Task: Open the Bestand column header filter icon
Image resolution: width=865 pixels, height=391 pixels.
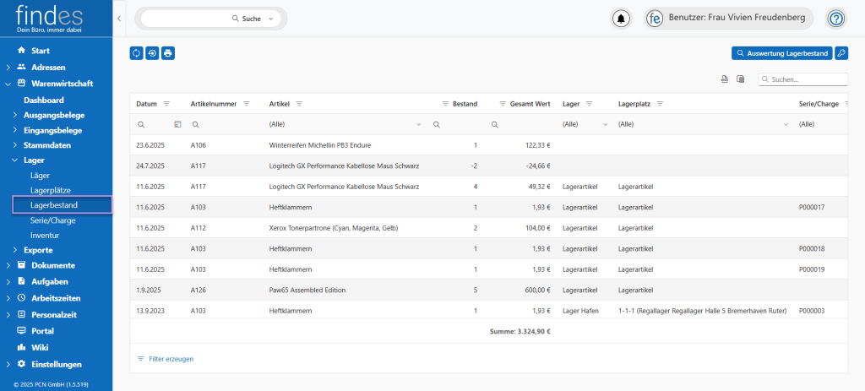Action: pos(445,104)
